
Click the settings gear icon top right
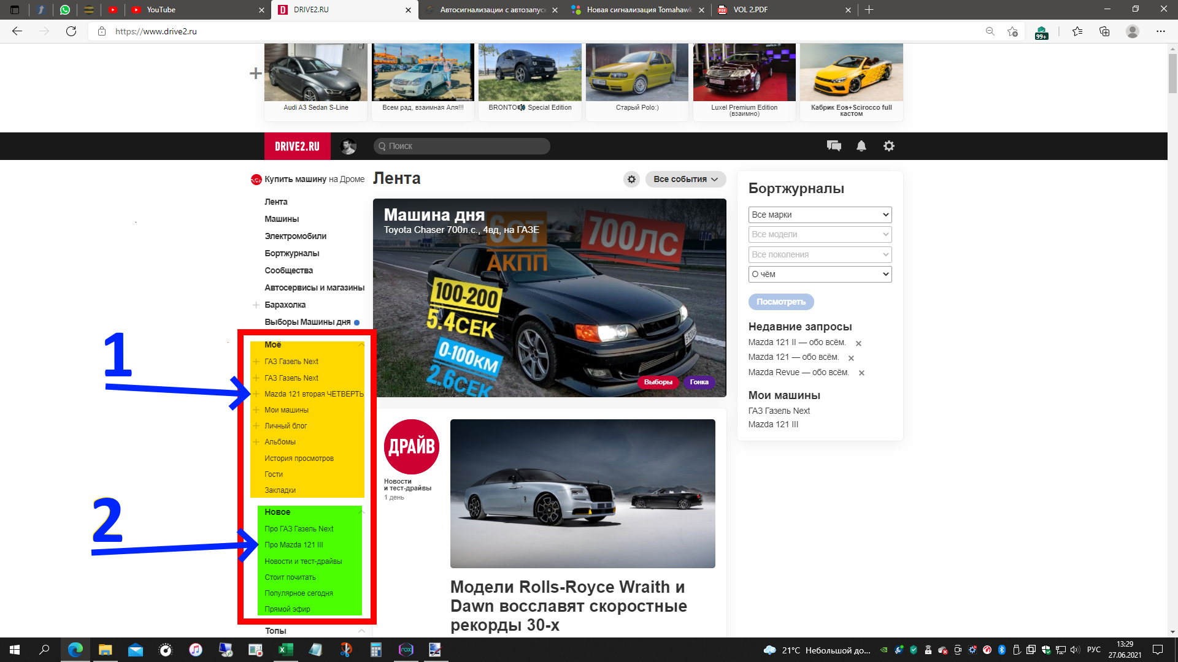888,145
